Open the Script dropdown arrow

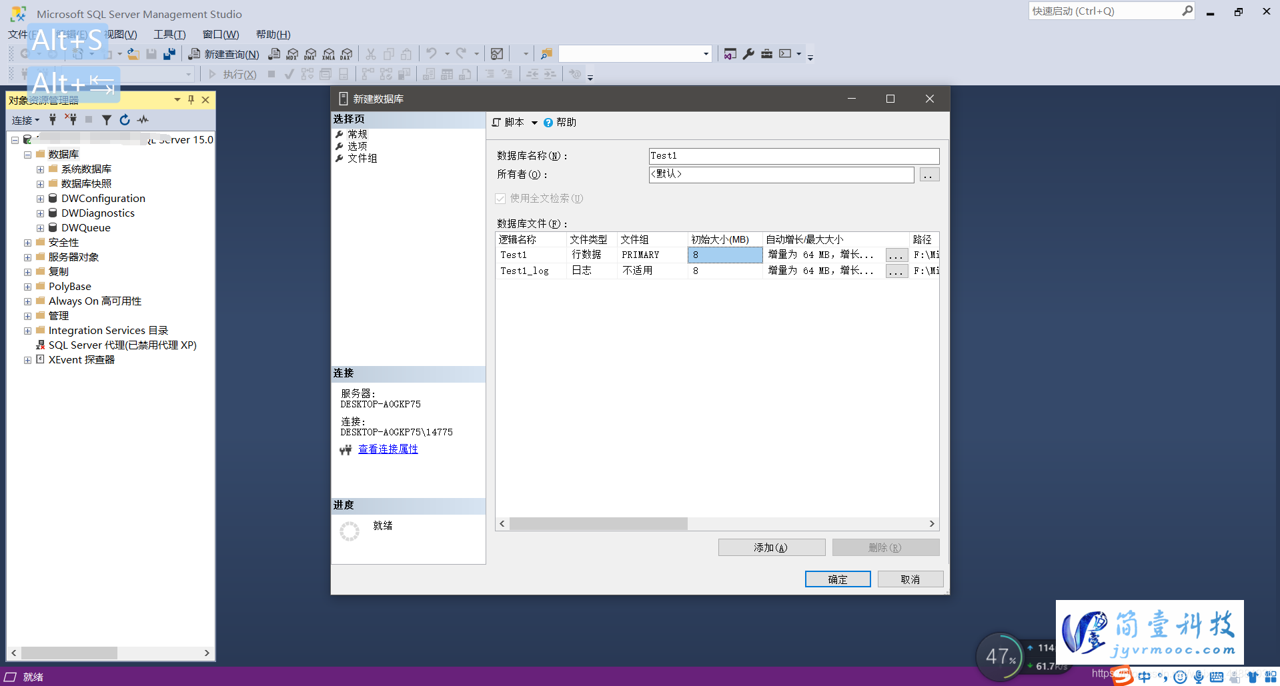[x=534, y=123]
